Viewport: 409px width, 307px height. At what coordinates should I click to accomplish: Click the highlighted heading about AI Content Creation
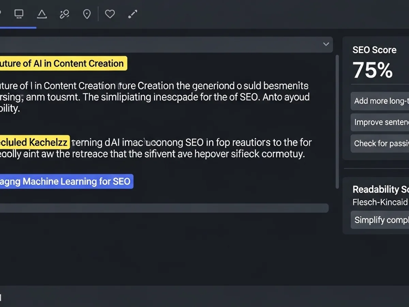pos(63,63)
